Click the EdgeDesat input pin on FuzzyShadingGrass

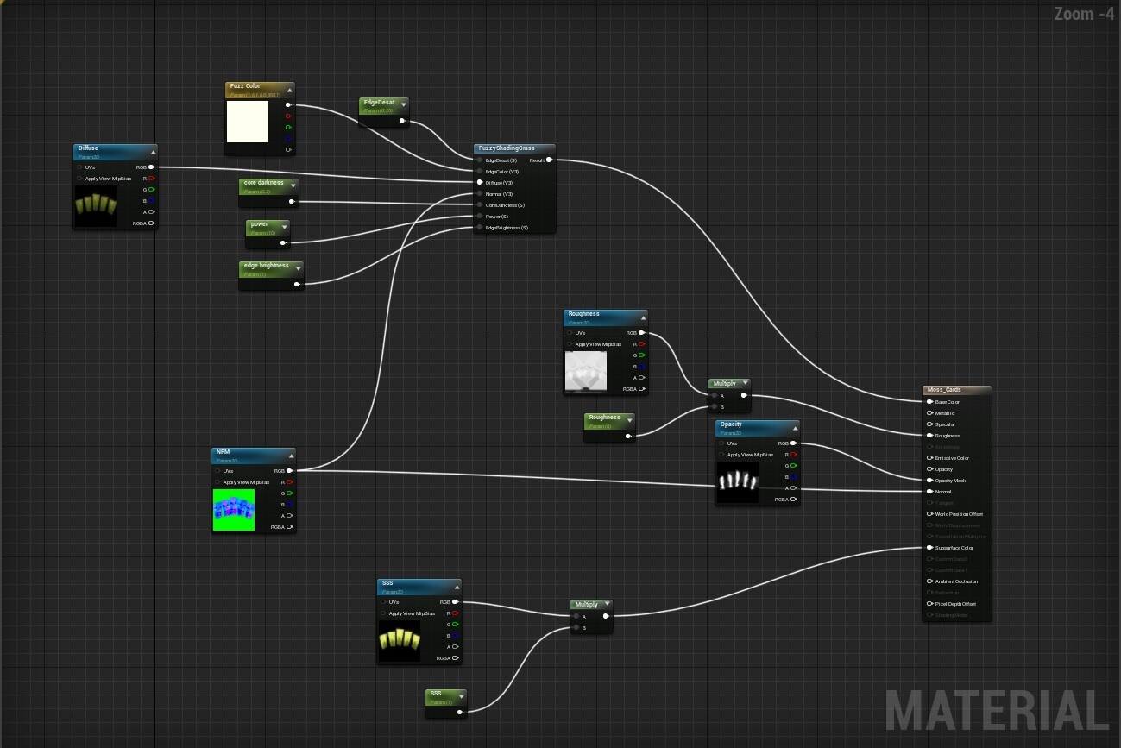click(x=480, y=160)
